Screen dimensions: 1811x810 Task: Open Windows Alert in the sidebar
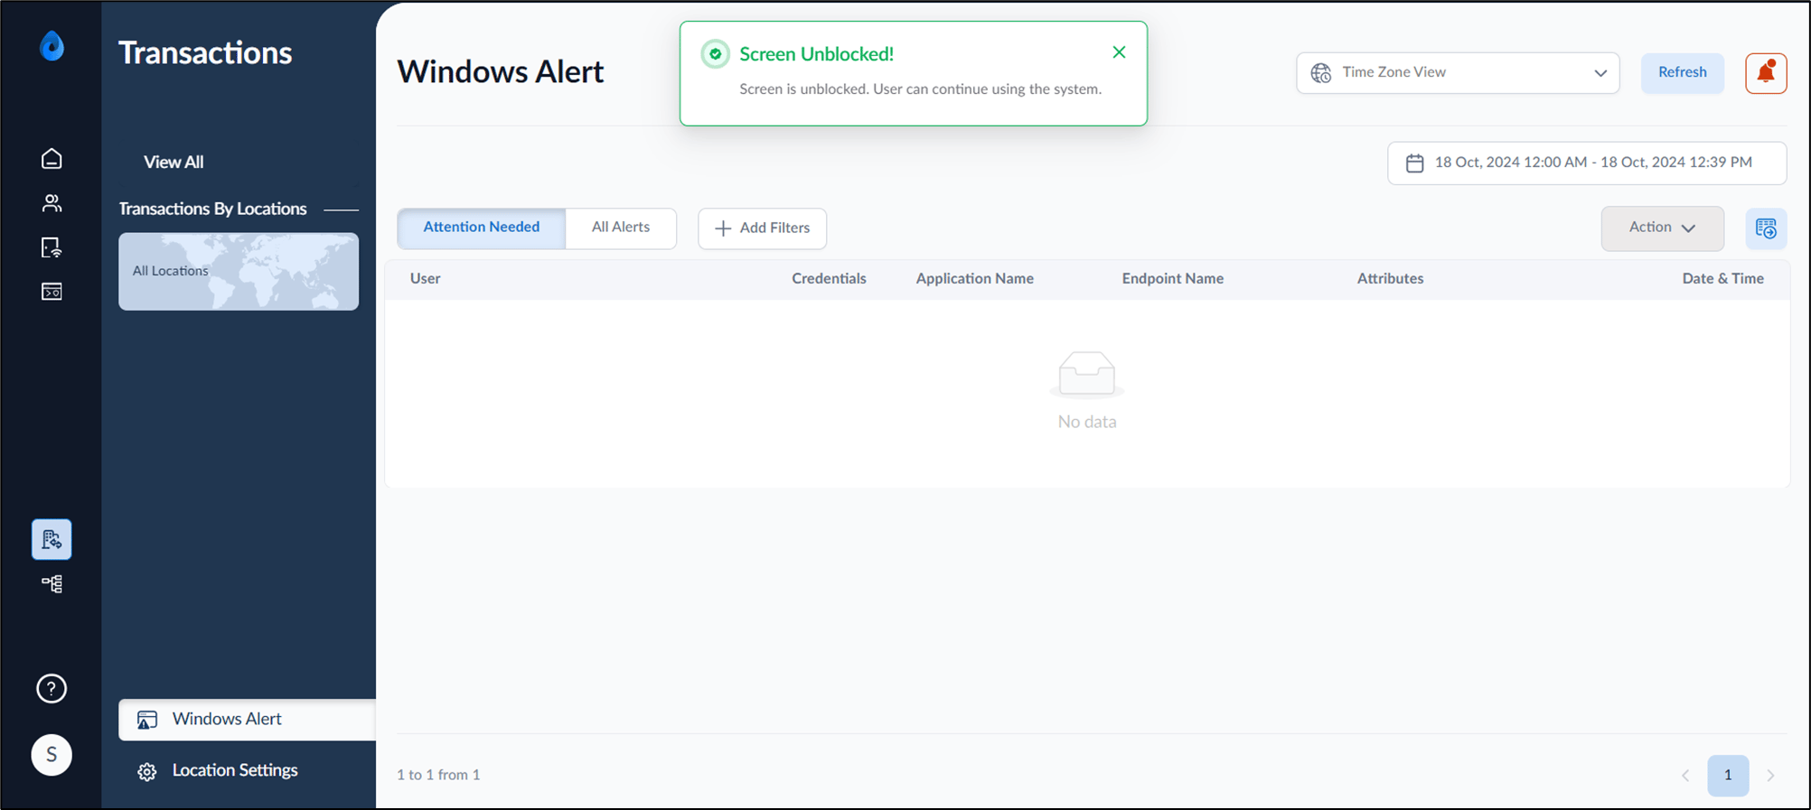(247, 720)
